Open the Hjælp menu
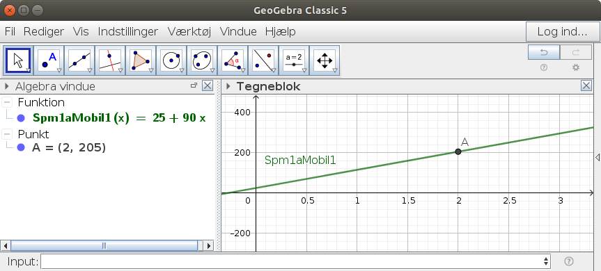 coord(280,31)
